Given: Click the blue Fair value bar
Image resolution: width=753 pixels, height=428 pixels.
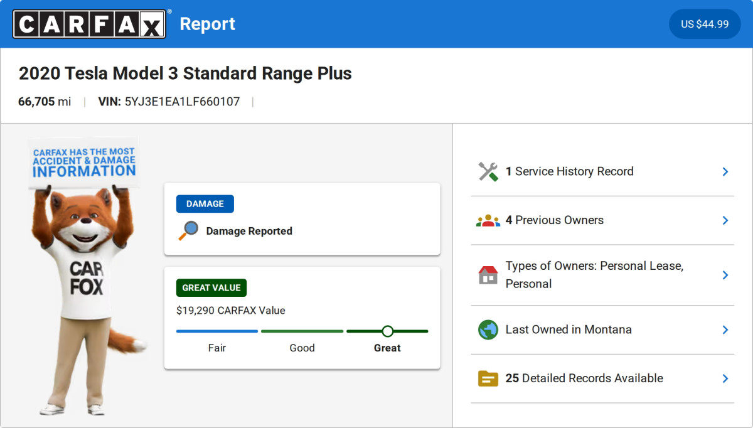Looking at the screenshot, I should 217,331.
